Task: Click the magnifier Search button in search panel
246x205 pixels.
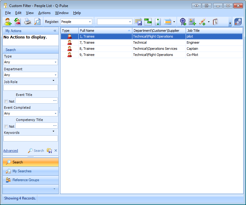Action: [36, 151]
